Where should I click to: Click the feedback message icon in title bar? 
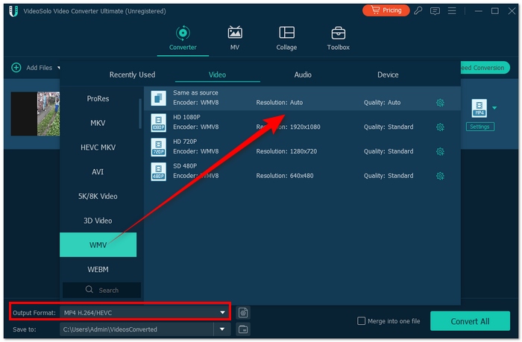coord(435,11)
